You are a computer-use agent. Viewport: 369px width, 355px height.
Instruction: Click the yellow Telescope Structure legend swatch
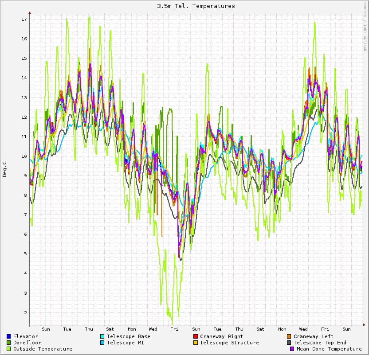(196, 343)
